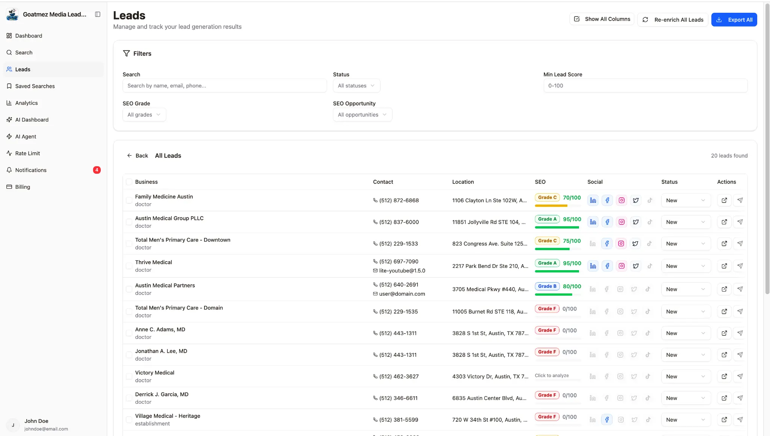Click Re-enrich All Leads

point(673,20)
